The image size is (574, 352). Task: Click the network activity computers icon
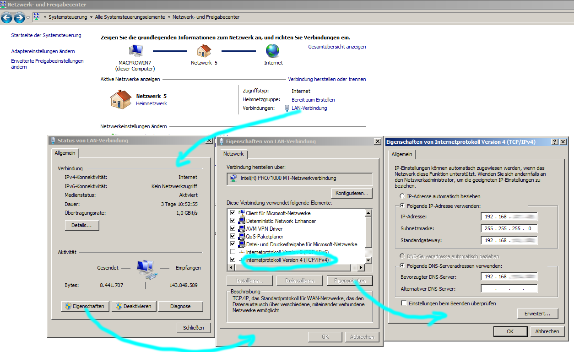coord(147,269)
